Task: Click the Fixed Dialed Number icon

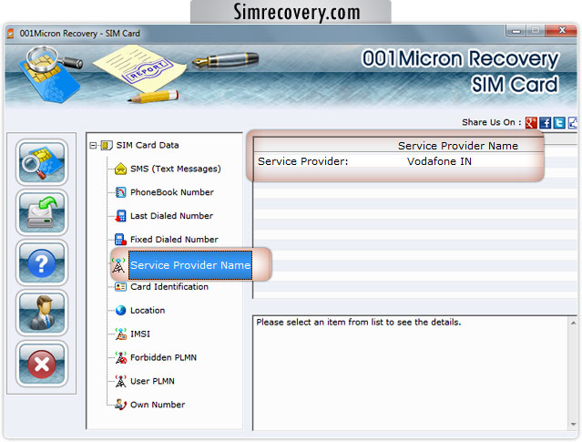Action: pyautogui.click(x=120, y=240)
